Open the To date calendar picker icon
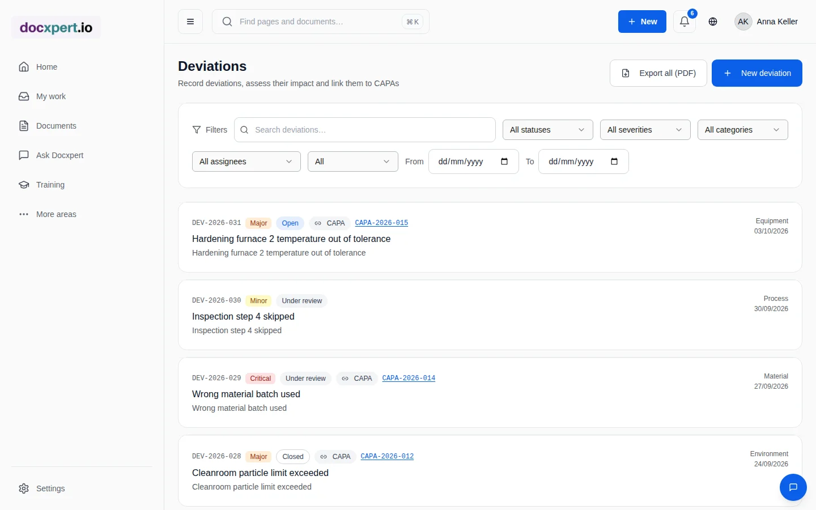 point(614,161)
